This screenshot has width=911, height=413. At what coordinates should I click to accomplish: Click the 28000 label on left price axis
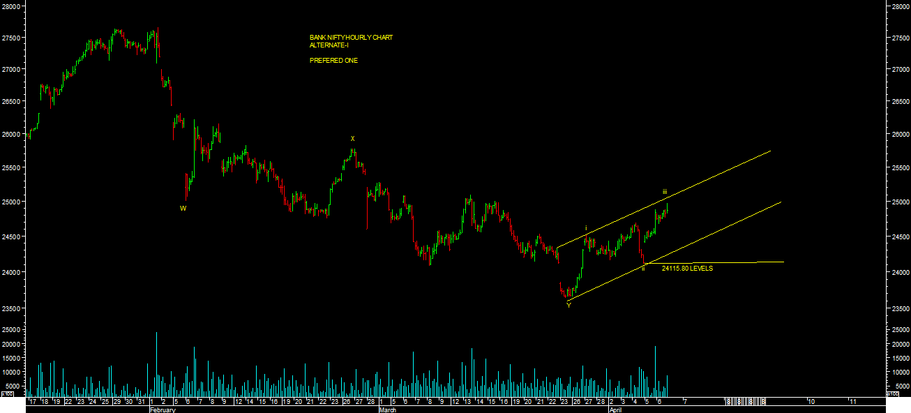(x=14, y=6)
